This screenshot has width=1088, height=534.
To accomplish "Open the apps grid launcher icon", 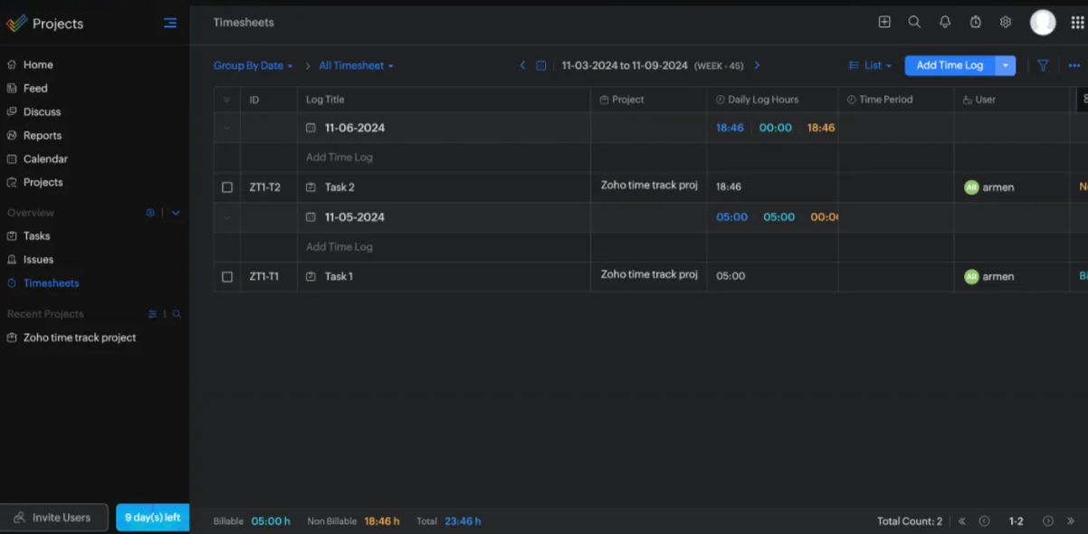I will point(1077,23).
